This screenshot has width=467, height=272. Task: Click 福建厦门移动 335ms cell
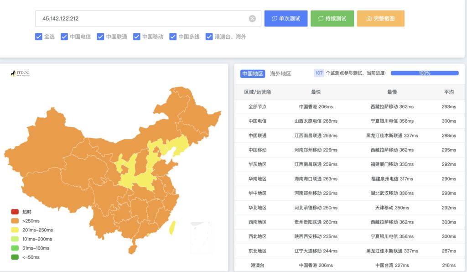[x=392, y=164]
